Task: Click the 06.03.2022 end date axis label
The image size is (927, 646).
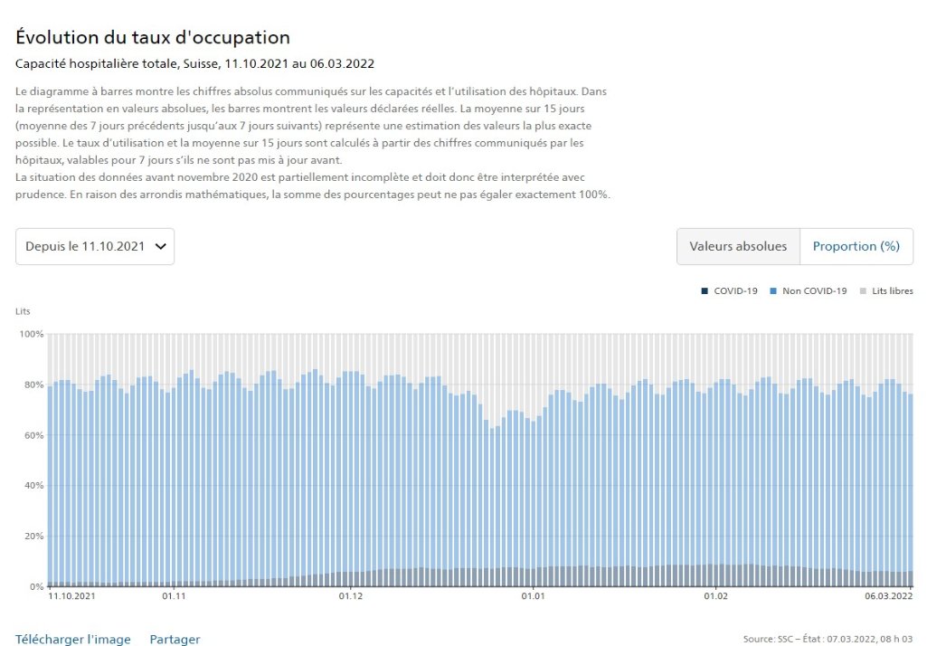Action: click(x=889, y=596)
